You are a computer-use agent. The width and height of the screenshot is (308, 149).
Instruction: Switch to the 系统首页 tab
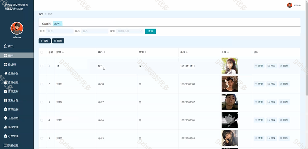coord(46,24)
